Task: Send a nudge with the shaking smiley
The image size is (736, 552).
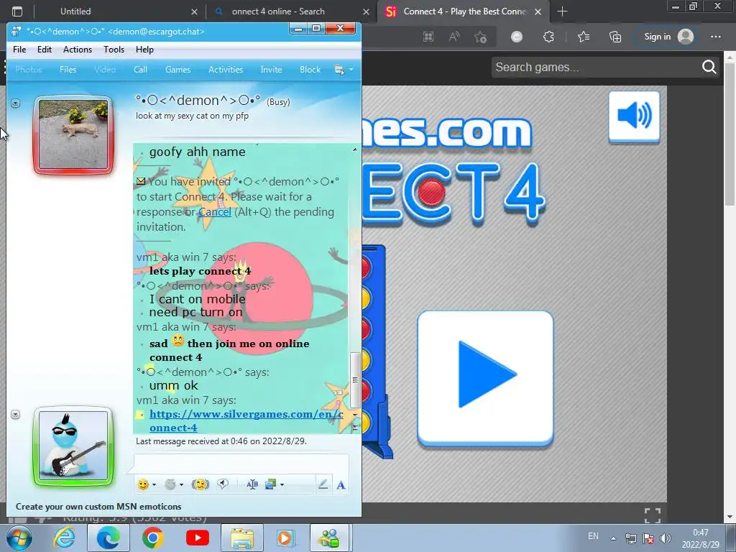Action: coord(201,484)
